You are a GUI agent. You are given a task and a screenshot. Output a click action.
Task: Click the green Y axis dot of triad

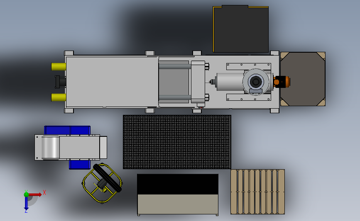(x=26, y=194)
